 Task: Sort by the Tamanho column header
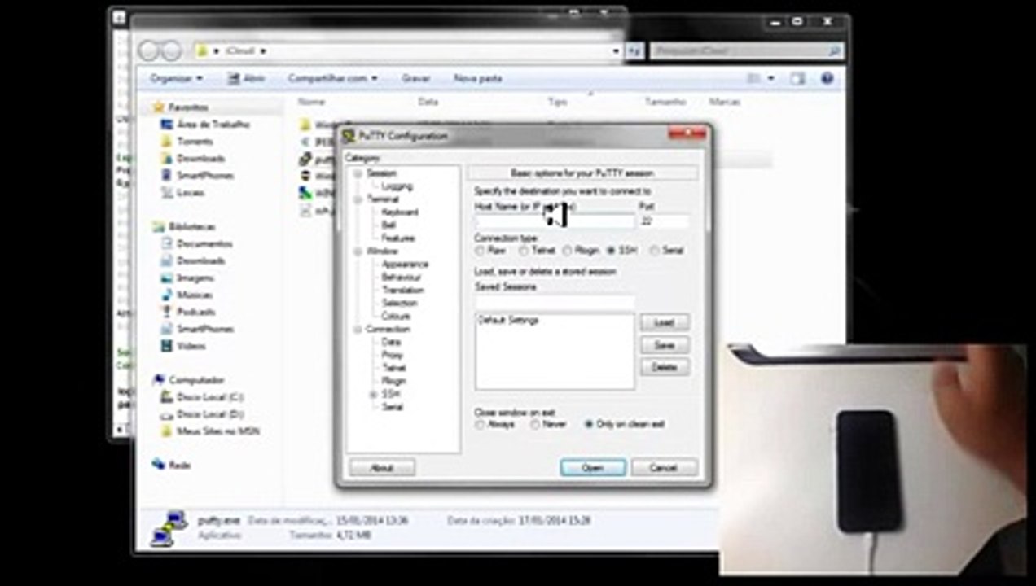665,102
